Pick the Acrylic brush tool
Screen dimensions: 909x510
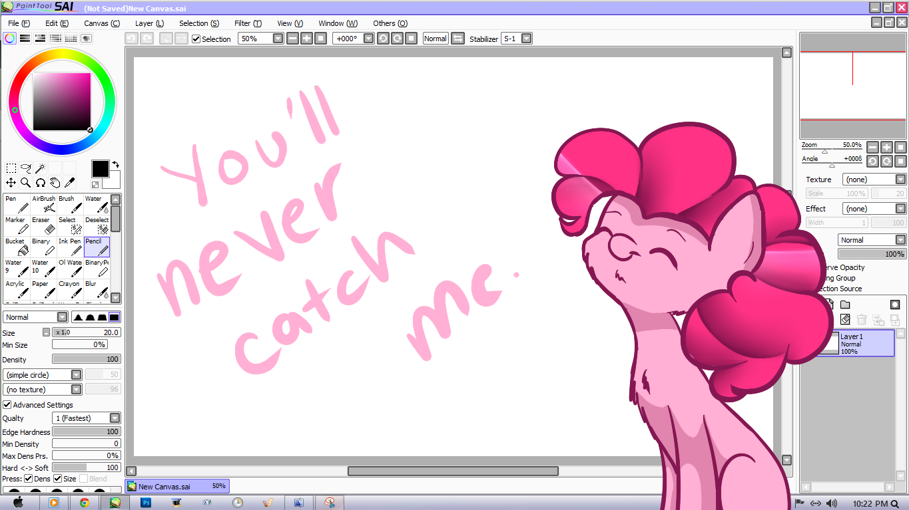(x=17, y=289)
